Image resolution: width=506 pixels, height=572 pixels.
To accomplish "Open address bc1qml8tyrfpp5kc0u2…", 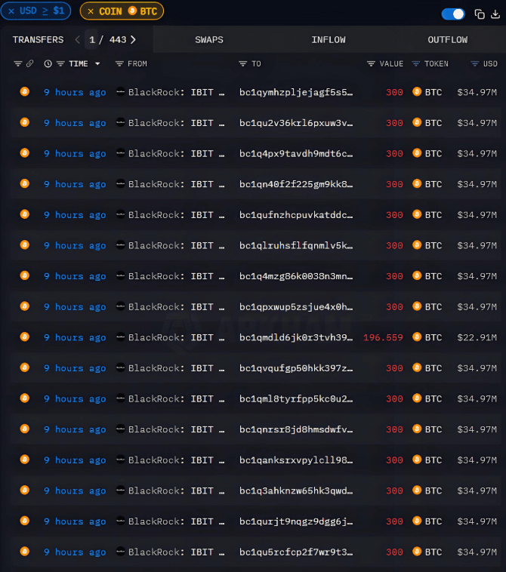I will point(296,398).
